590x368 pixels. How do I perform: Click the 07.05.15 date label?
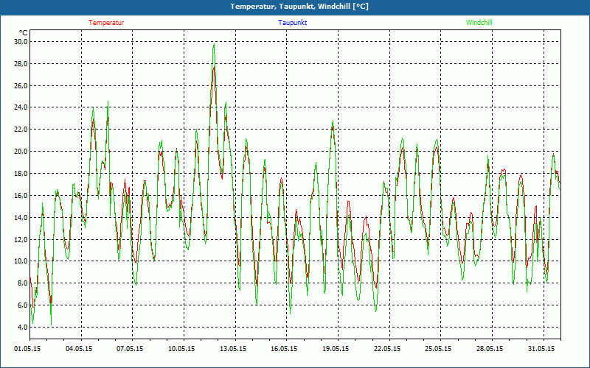pyautogui.click(x=130, y=349)
